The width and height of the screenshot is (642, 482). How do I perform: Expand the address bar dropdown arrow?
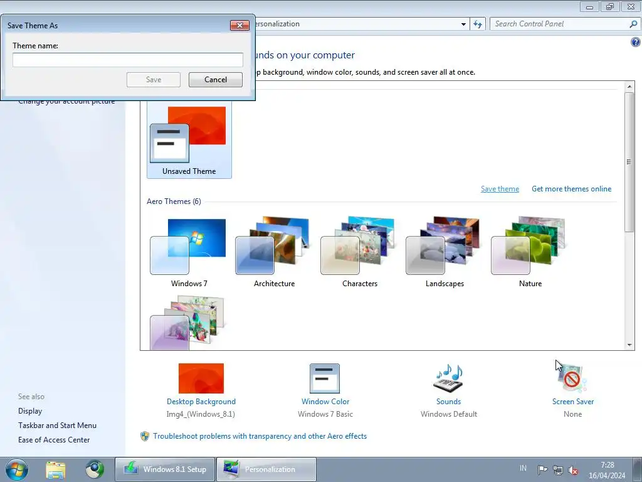click(463, 24)
